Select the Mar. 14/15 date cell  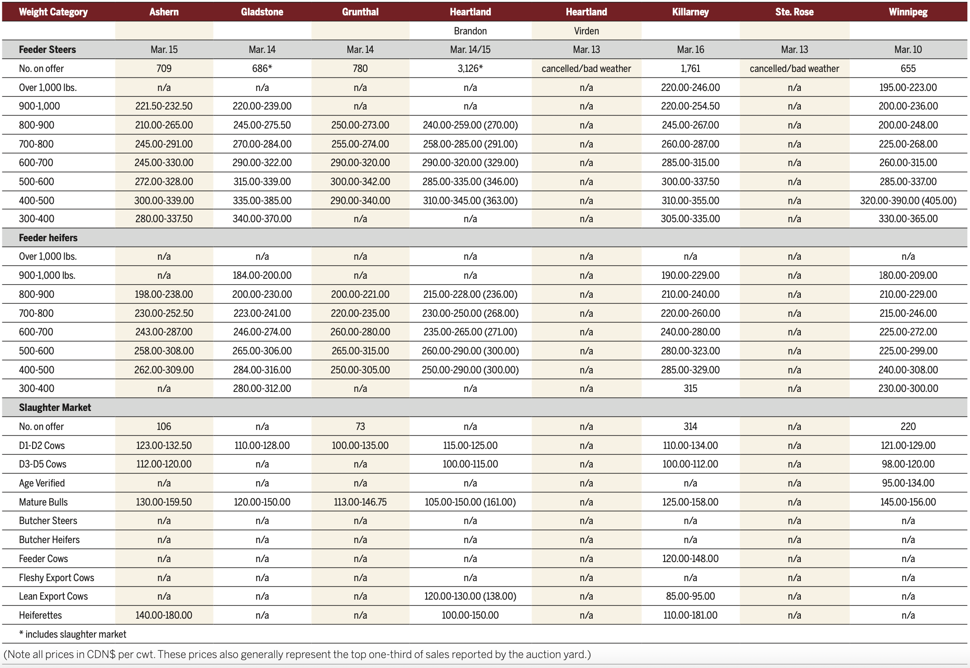[x=470, y=49]
